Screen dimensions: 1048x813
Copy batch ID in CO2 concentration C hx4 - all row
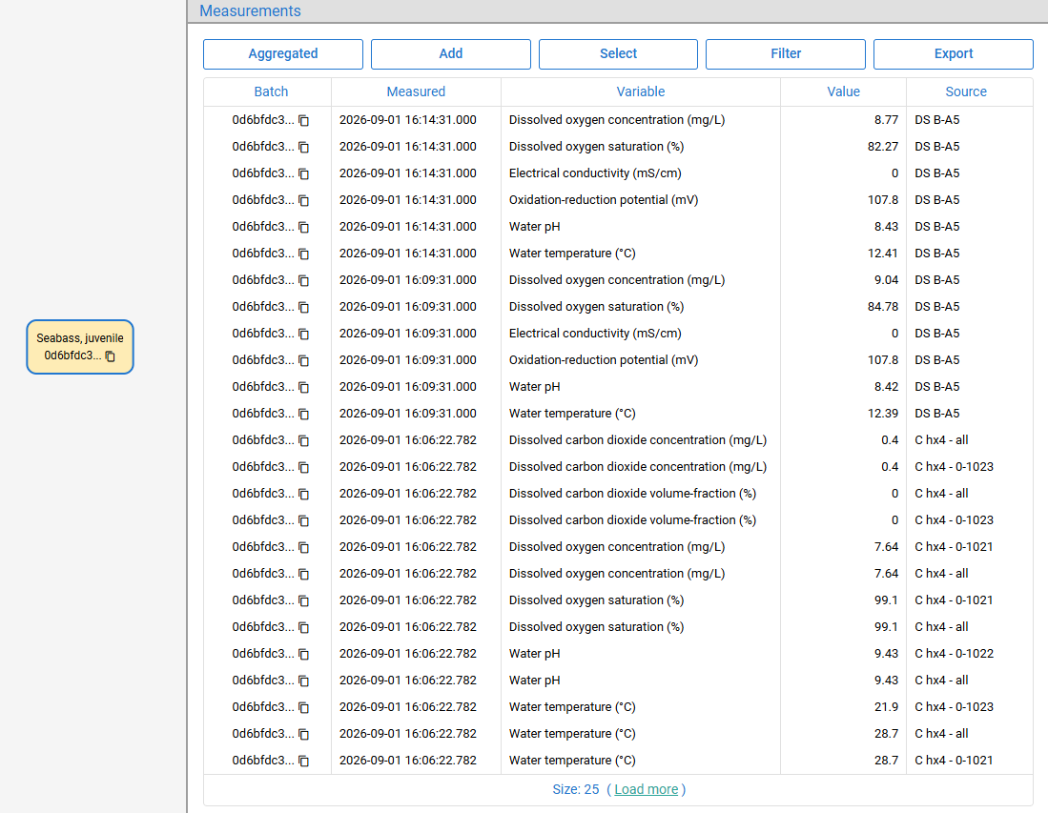coord(303,441)
